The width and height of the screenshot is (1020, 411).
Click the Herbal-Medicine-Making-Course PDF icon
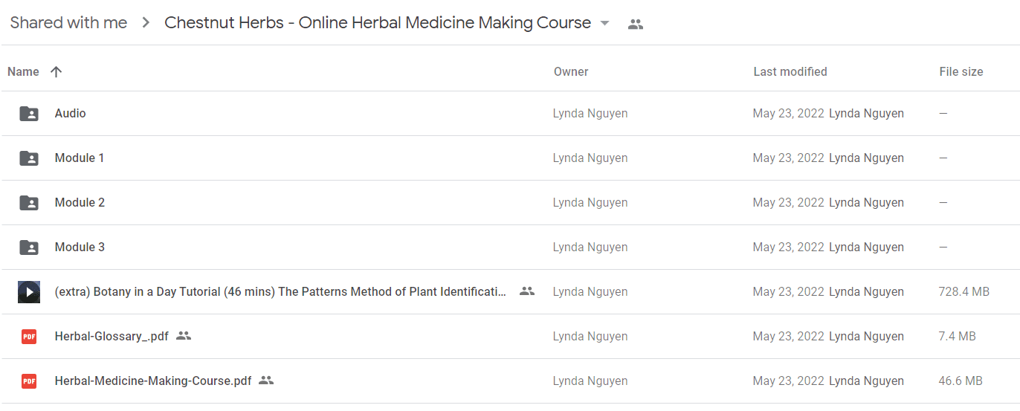click(x=29, y=381)
